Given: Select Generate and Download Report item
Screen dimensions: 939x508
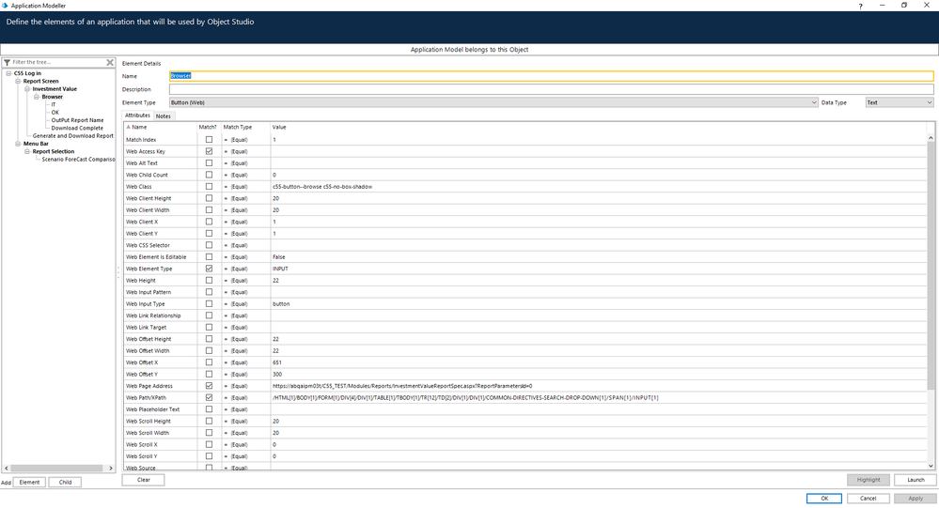Looking at the screenshot, I should click(73, 136).
